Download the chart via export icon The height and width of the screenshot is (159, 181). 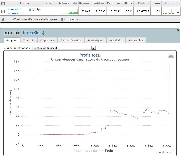(x=171, y=55)
